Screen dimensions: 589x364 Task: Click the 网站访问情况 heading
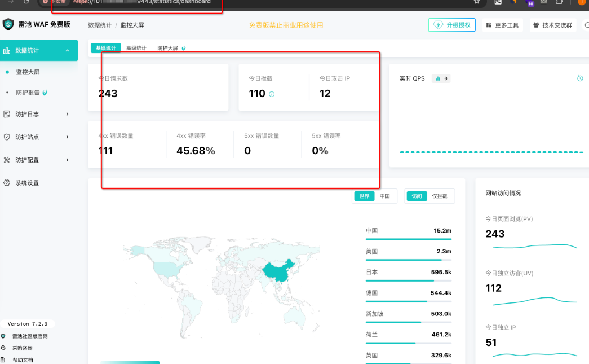[503, 193]
